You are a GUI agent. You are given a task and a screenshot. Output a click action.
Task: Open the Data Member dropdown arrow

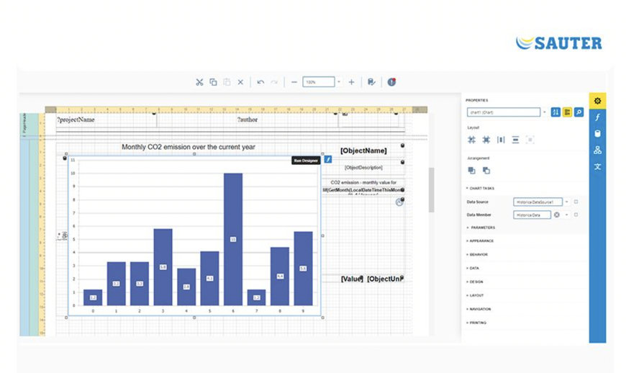point(566,215)
